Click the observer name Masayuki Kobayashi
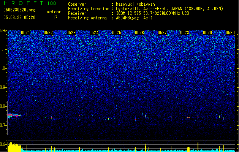The image size is (239, 152). 136,4
